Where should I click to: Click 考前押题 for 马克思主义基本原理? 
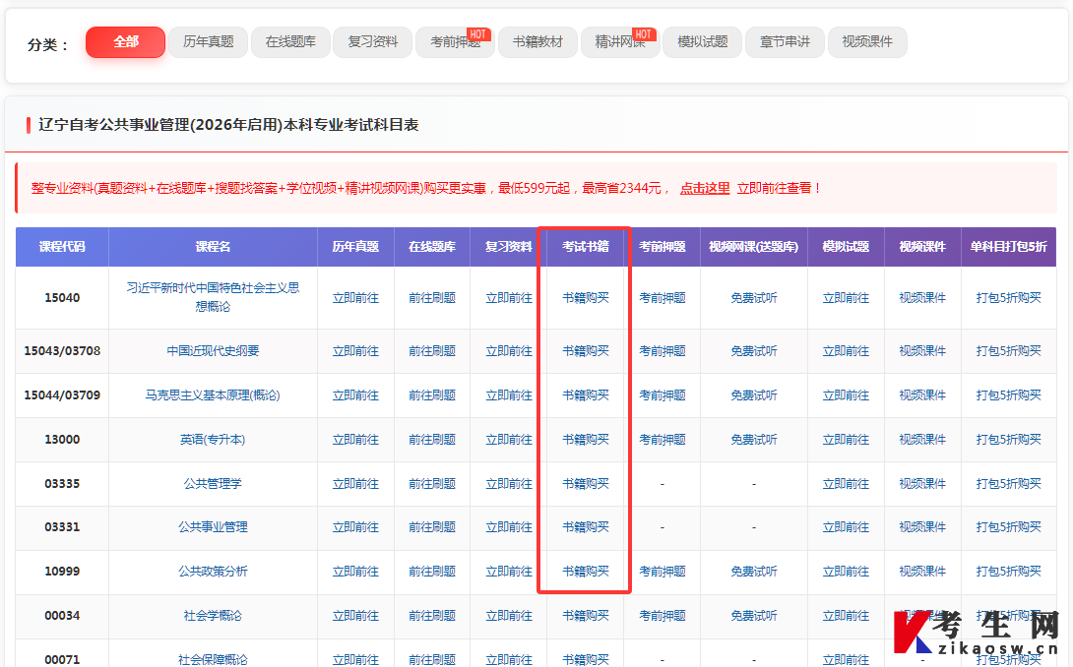663,395
